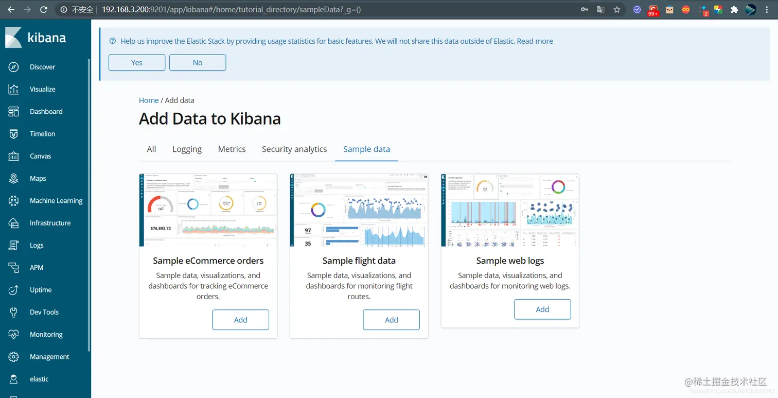The height and width of the screenshot is (398, 778).
Task: Add the Sample eCommerce orders data
Action: tap(240, 320)
